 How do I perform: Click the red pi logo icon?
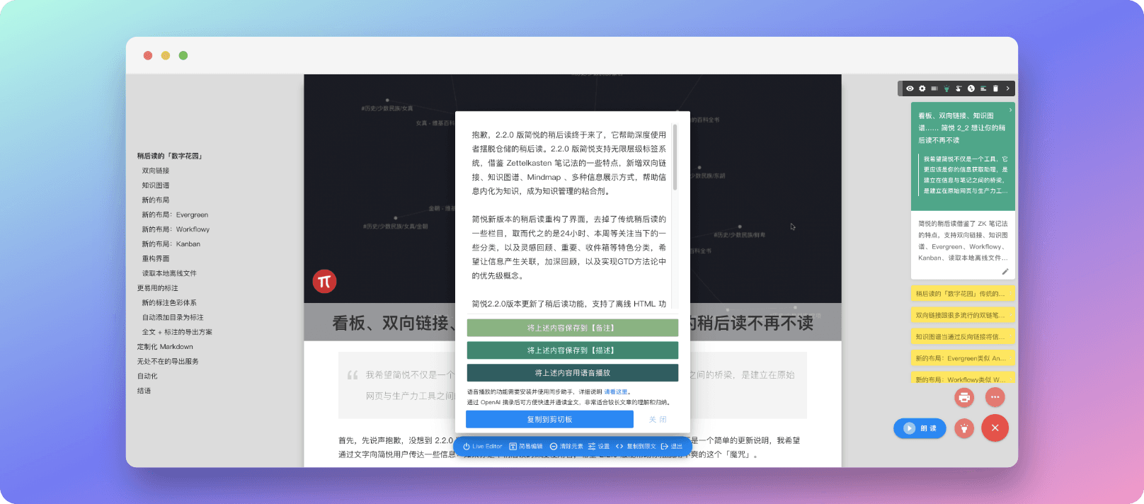click(324, 282)
